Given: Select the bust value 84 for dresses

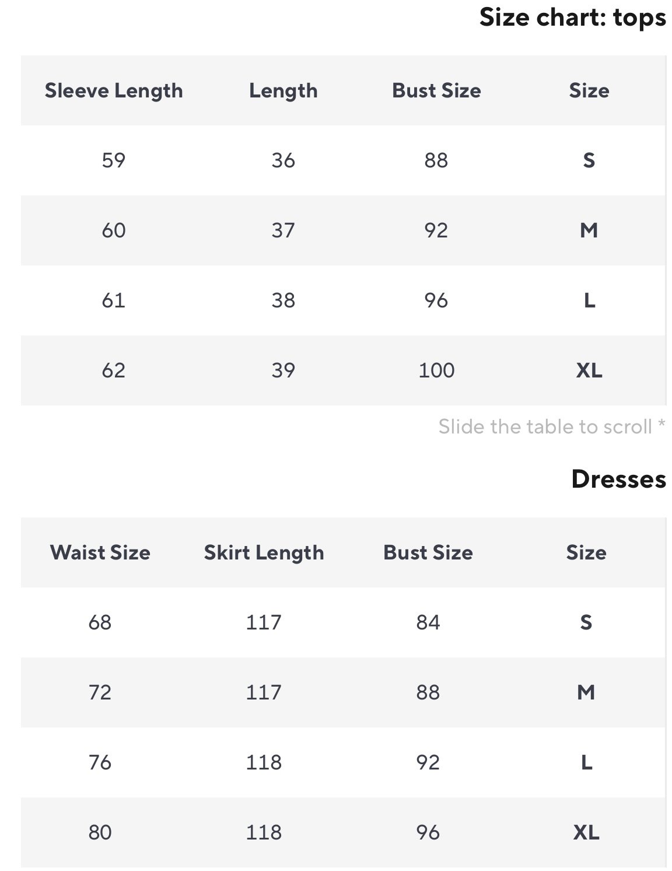Looking at the screenshot, I should coord(428,622).
